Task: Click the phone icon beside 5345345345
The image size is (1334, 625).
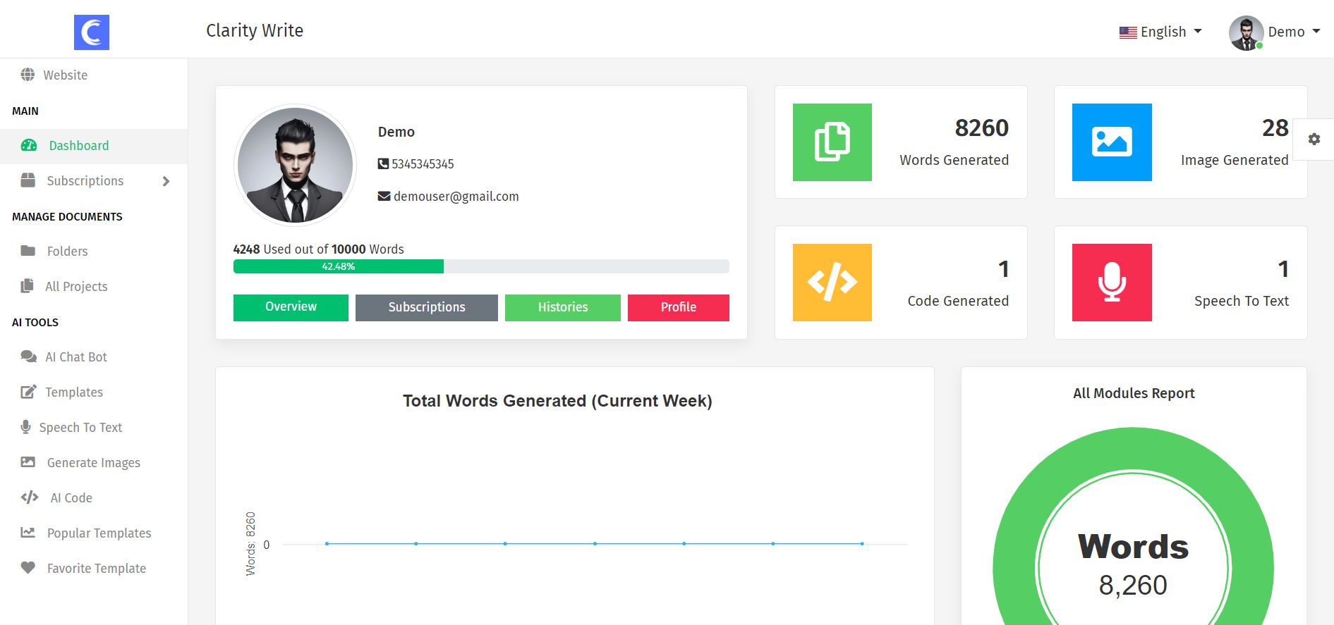Action: (x=383, y=164)
